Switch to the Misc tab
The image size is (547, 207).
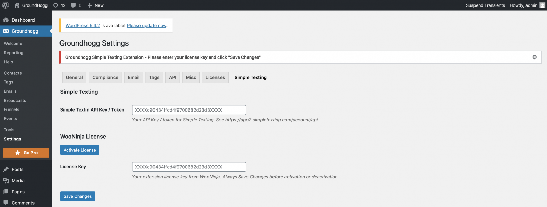click(191, 77)
